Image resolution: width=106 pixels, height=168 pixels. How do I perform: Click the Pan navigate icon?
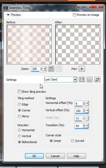pyautogui.click(x=82, y=69)
